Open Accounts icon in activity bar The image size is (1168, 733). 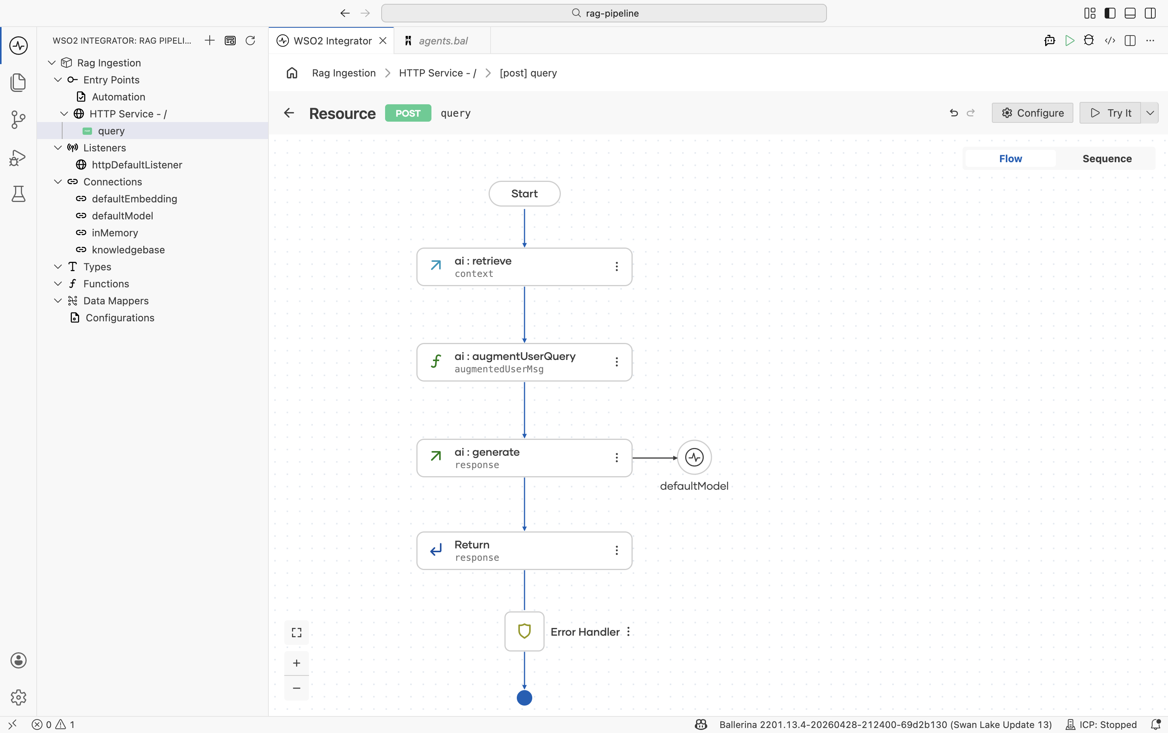point(19,660)
